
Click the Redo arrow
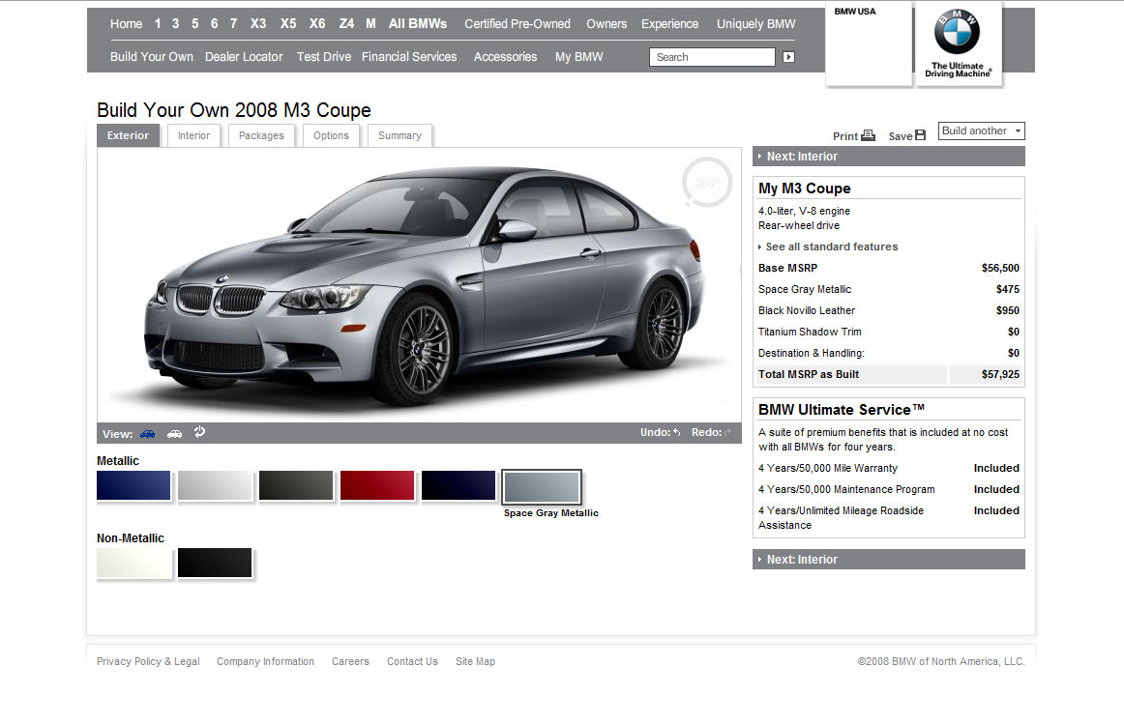728,433
